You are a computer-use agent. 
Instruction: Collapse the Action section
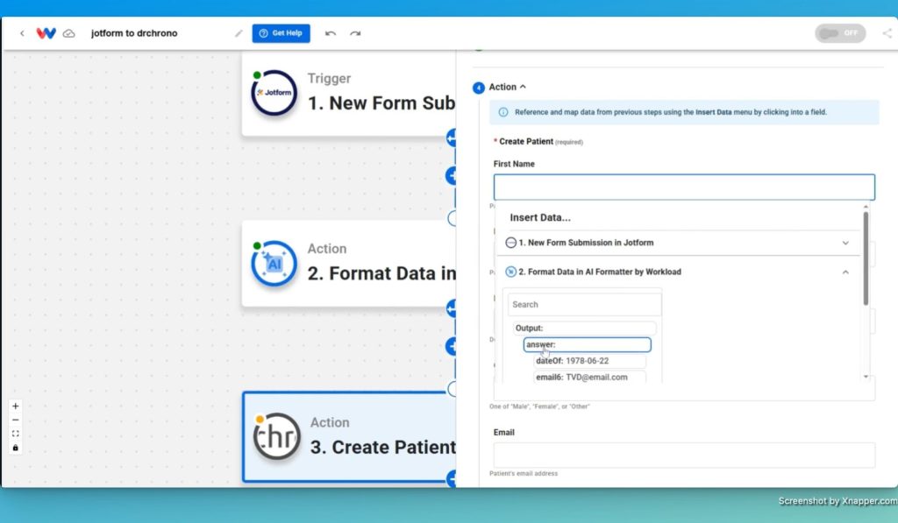pos(508,87)
